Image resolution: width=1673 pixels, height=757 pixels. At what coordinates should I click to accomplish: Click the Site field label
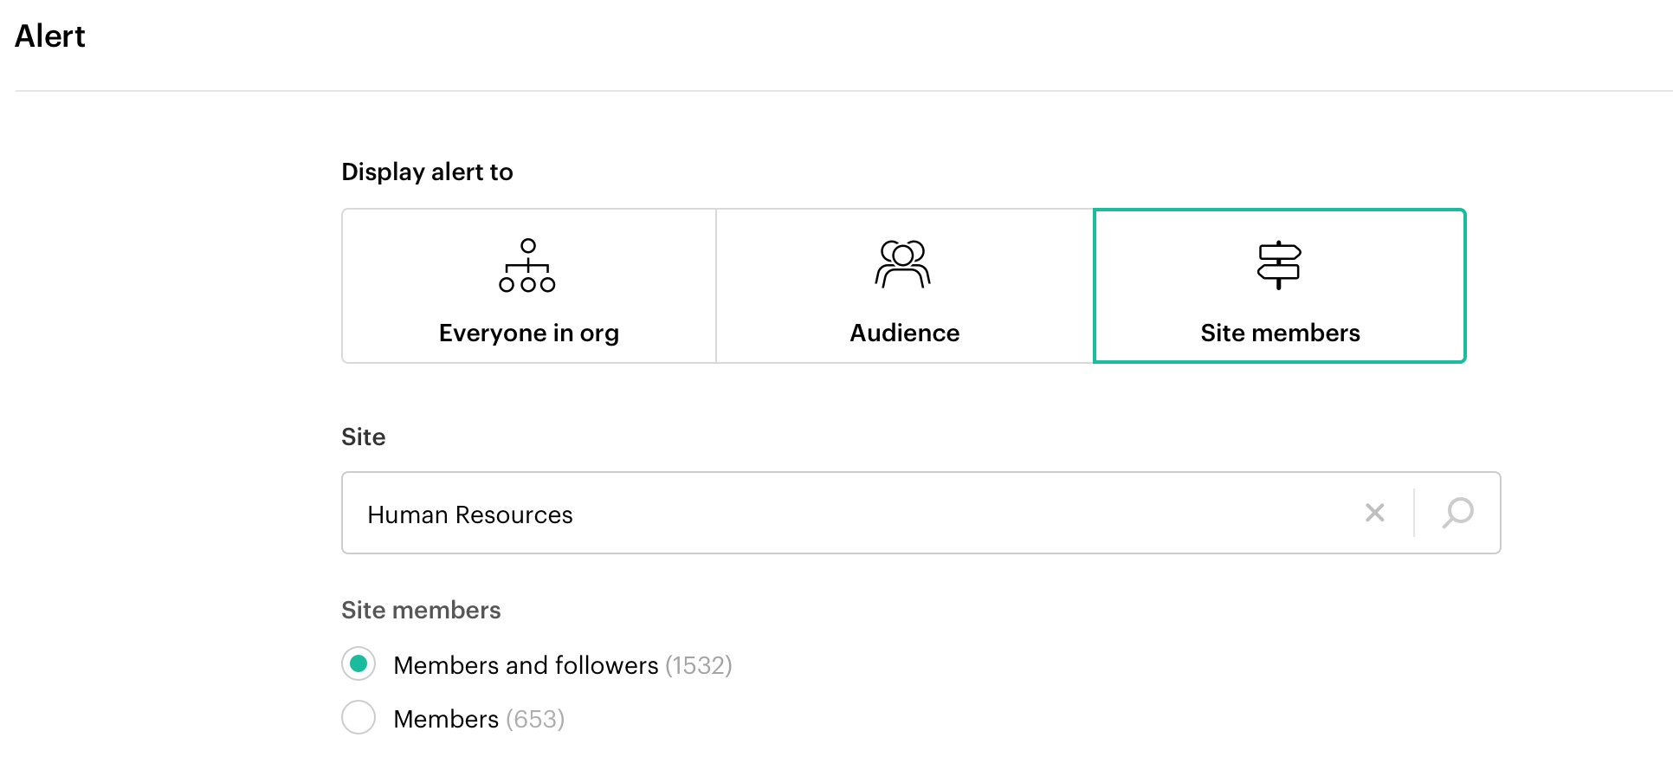(363, 437)
